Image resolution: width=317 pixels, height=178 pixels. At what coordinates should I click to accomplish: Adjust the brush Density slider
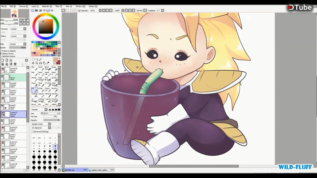[x=52, y=120]
